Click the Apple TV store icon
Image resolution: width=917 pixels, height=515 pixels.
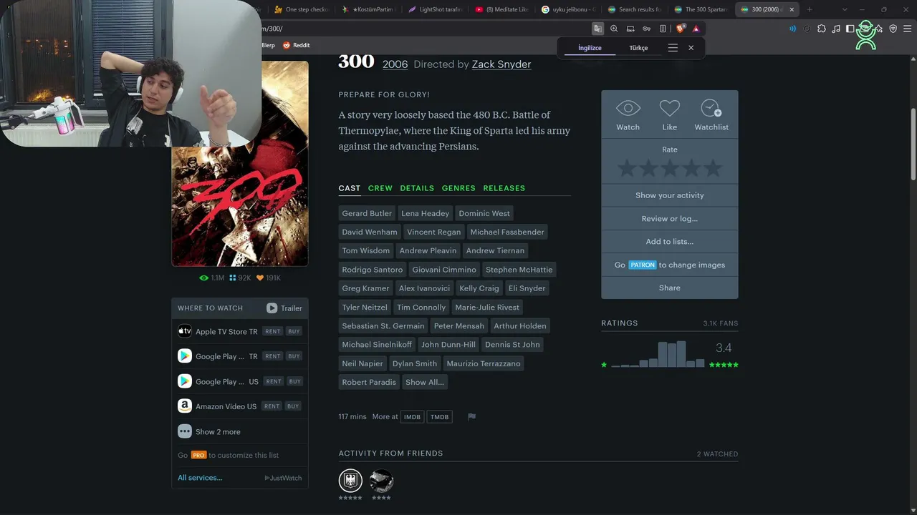click(x=185, y=331)
